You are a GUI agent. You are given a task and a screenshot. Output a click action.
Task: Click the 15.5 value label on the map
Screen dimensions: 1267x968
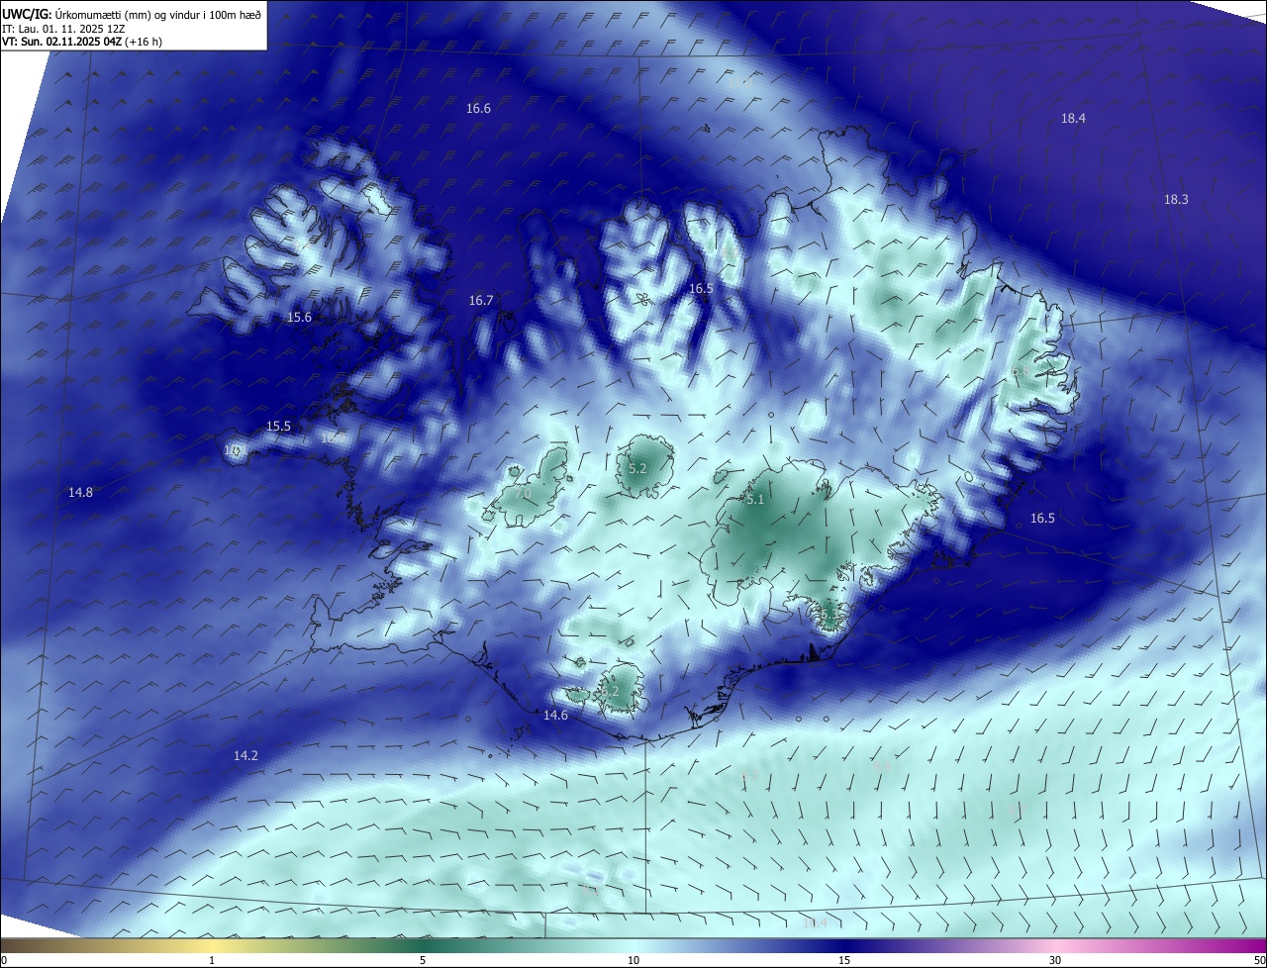[279, 427]
